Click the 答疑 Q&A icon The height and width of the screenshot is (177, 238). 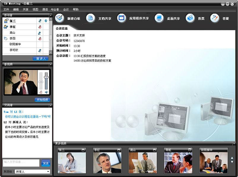(215, 18)
